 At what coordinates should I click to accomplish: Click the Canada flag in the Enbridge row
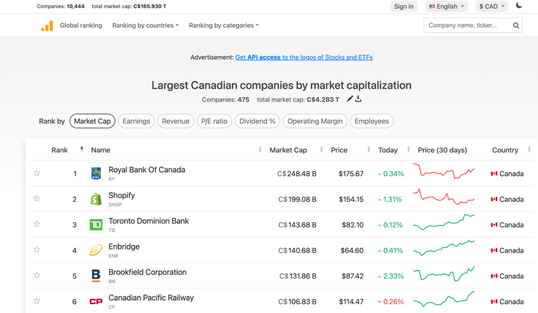494,250
